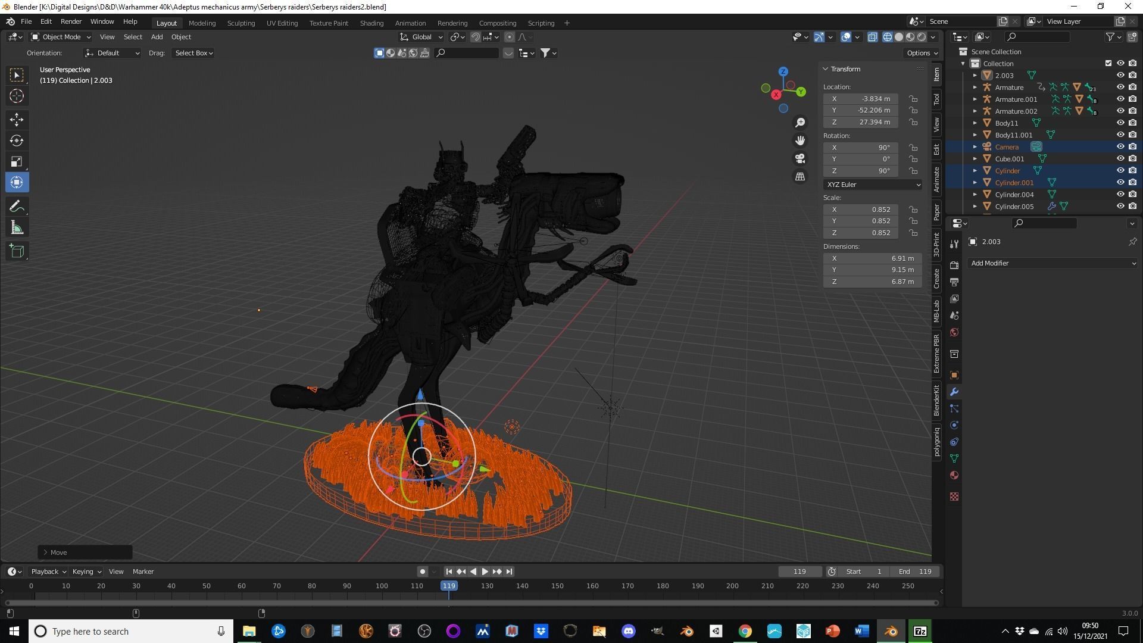Screen dimensions: 1143x643
Task: Click the Marker menu in timeline
Action: coord(143,572)
